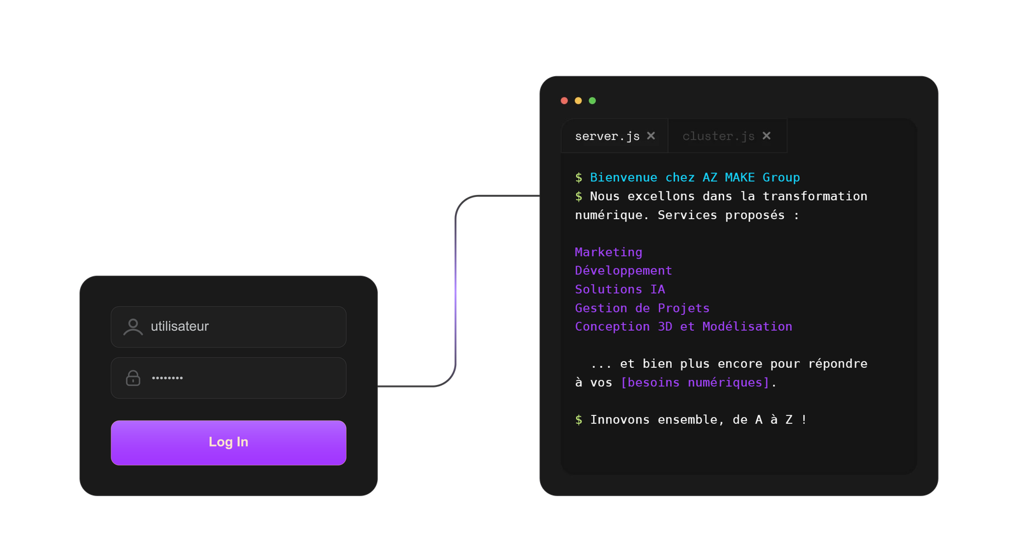Close the cluster.js tab with X
Image resolution: width=1018 pixels, height=559 pixels.
coord(767,136)
